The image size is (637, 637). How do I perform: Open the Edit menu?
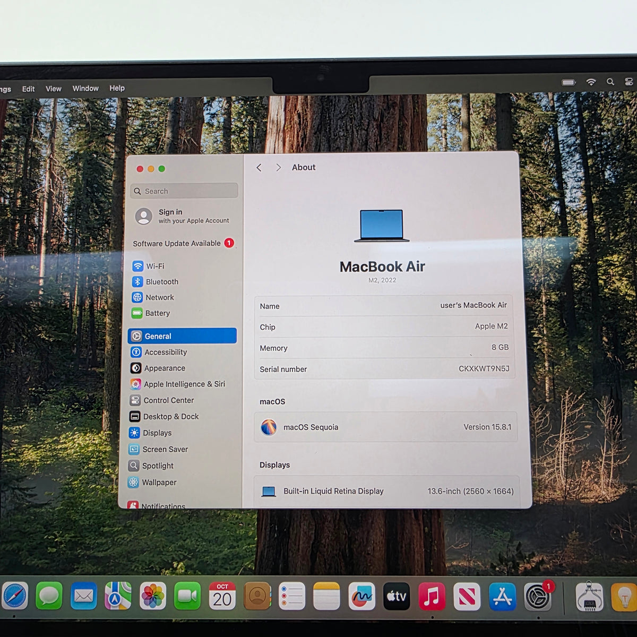(28, 89)
